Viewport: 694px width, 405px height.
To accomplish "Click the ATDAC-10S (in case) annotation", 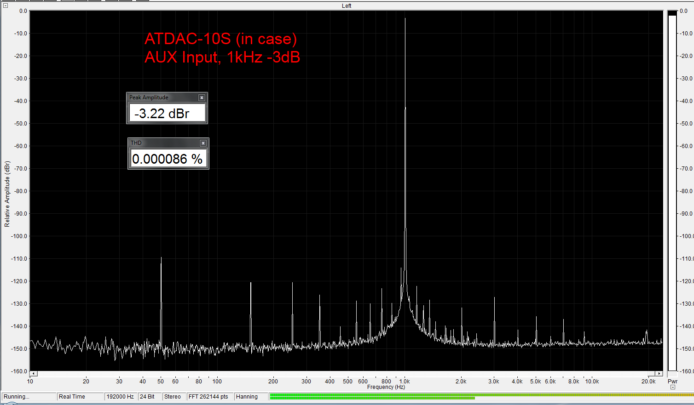I will 221,39.
